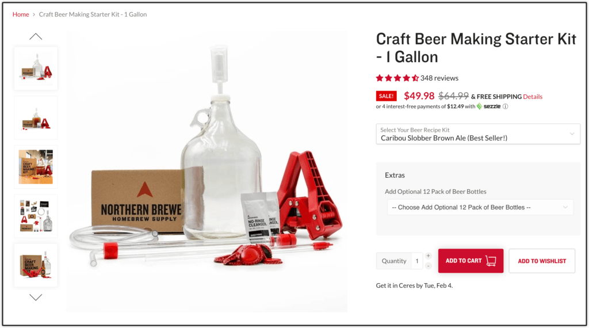589x328 pixels.
Task: Go to the Home breadcrumb link
Action: tap(21, 14)
